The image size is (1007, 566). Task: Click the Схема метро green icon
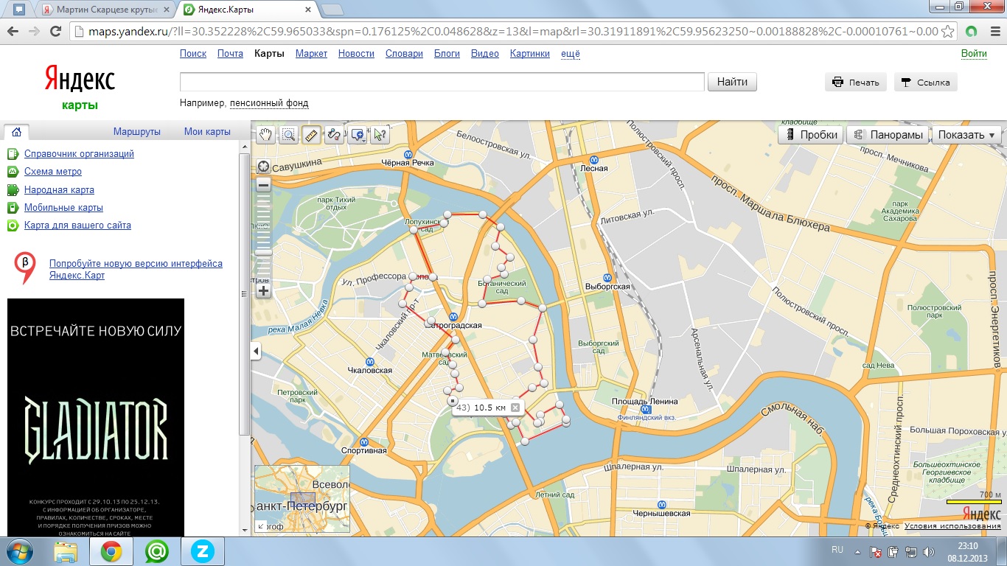coord(13,172)
